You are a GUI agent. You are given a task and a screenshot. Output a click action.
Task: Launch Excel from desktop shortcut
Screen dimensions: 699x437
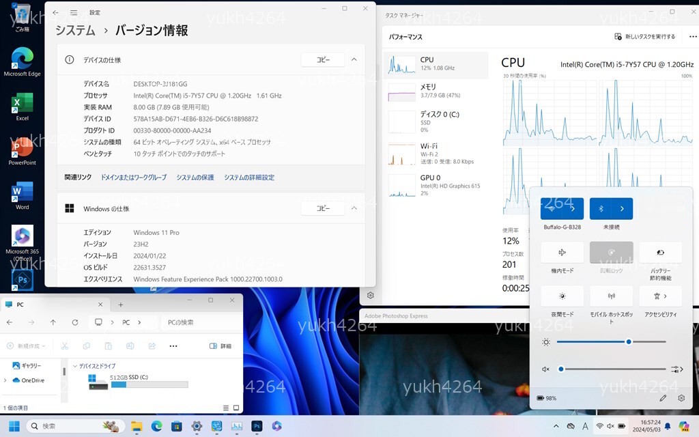click(23, 106)
